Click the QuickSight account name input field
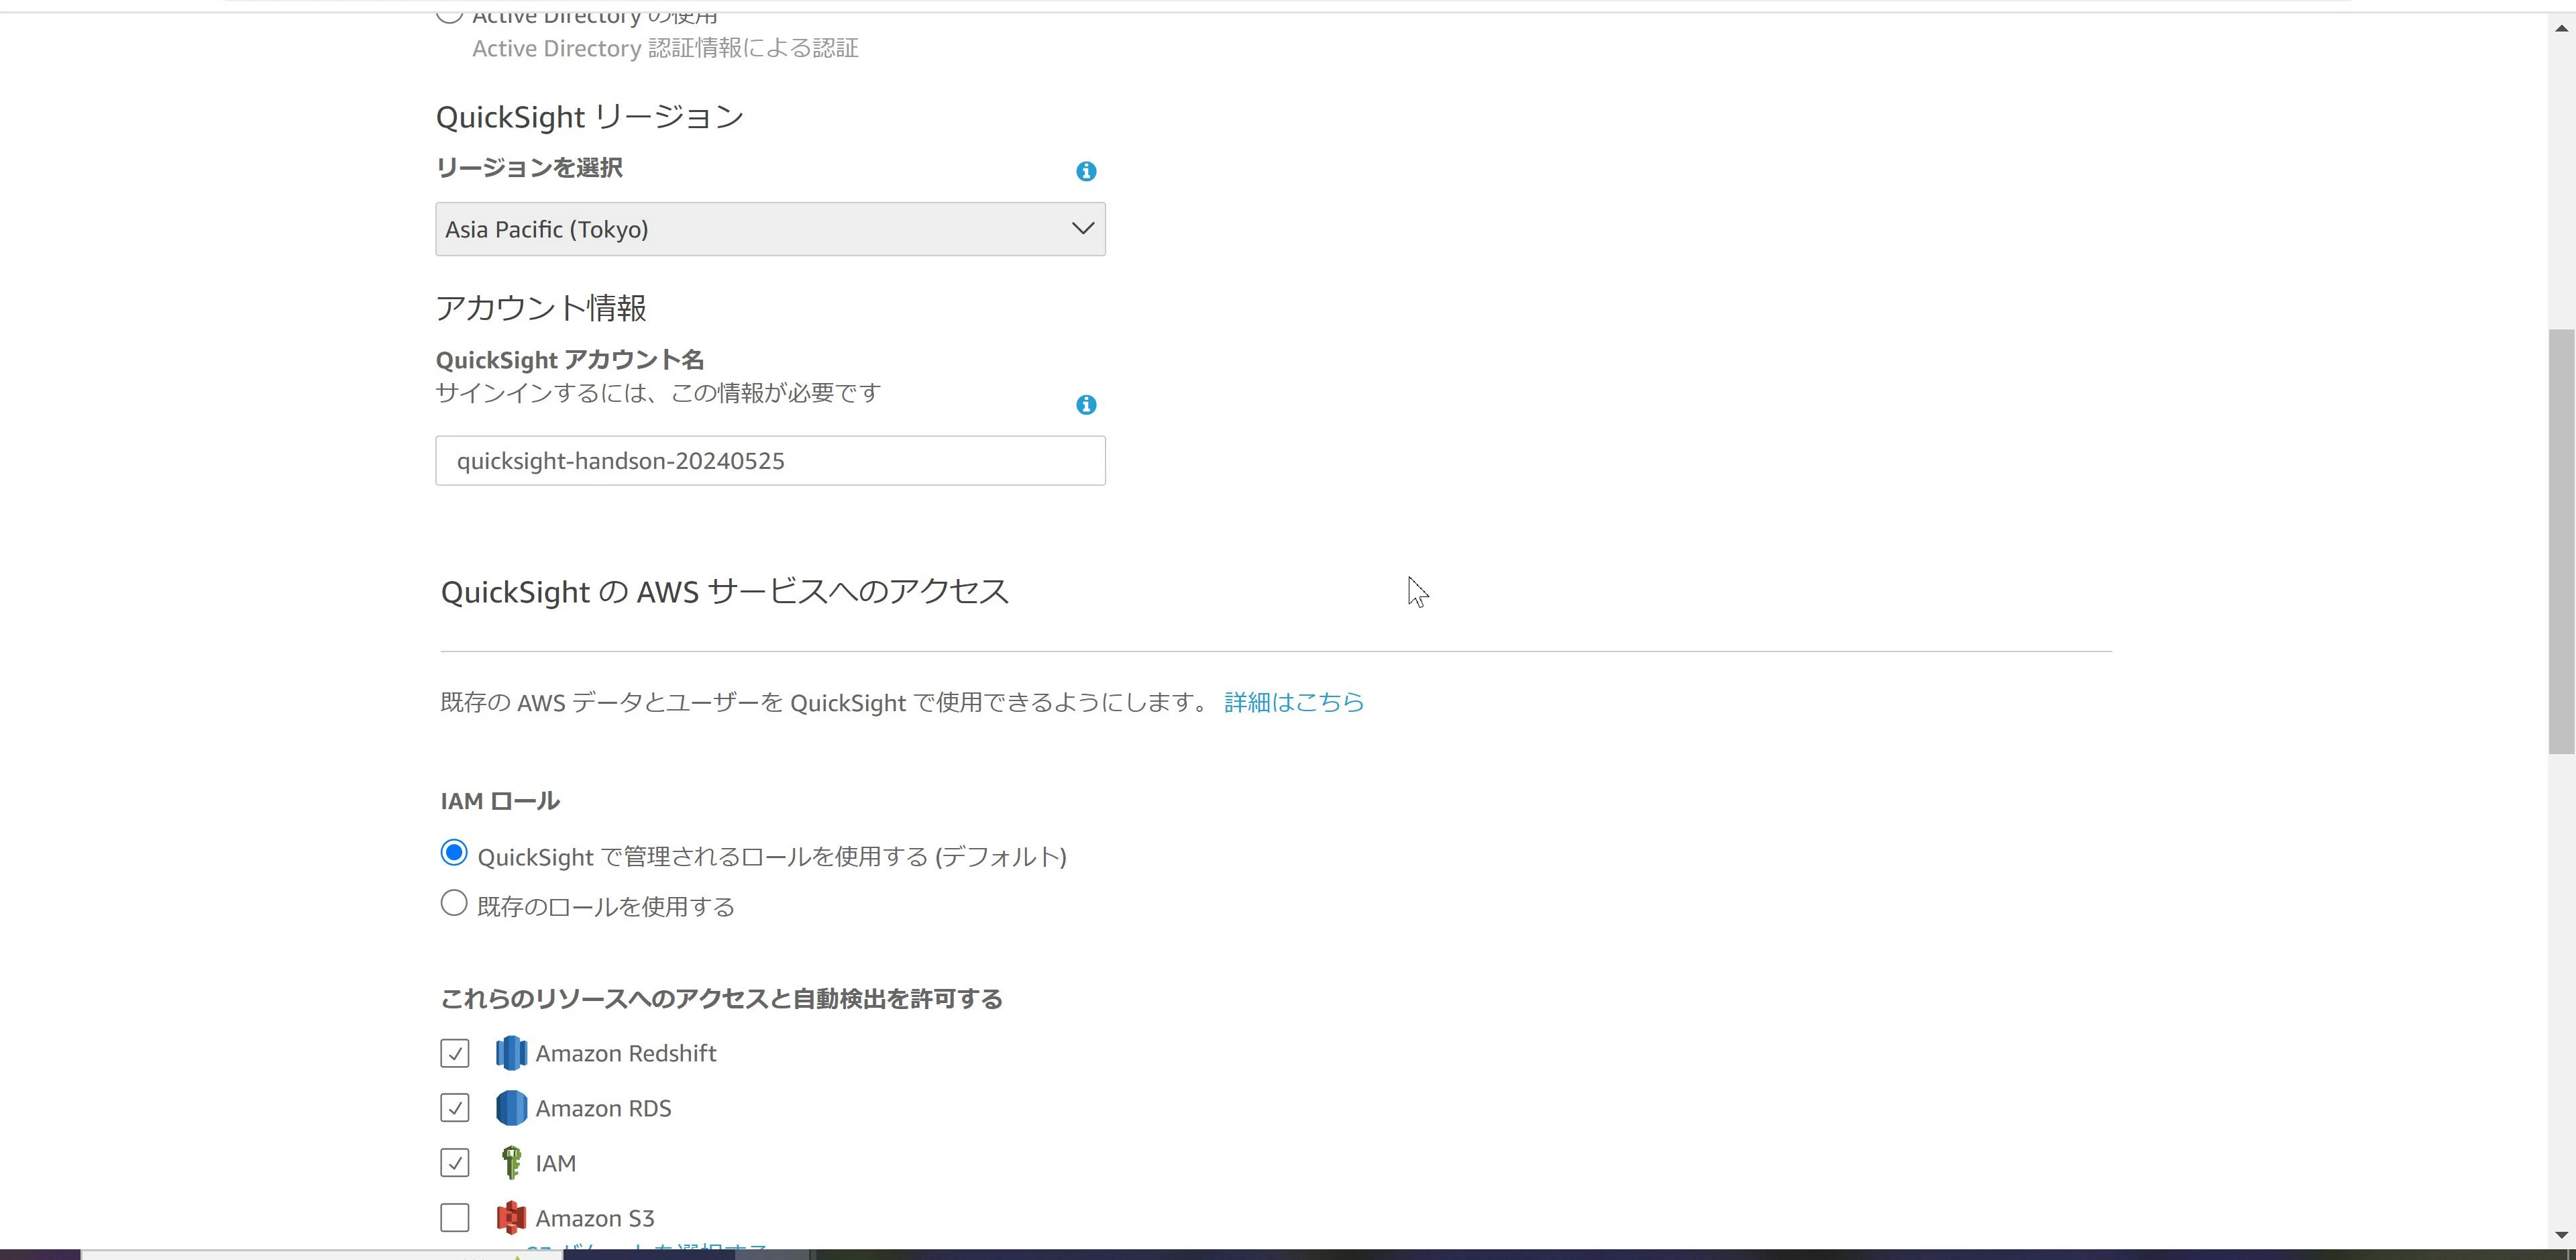The image size is (2576, 1260). point(770,460)
